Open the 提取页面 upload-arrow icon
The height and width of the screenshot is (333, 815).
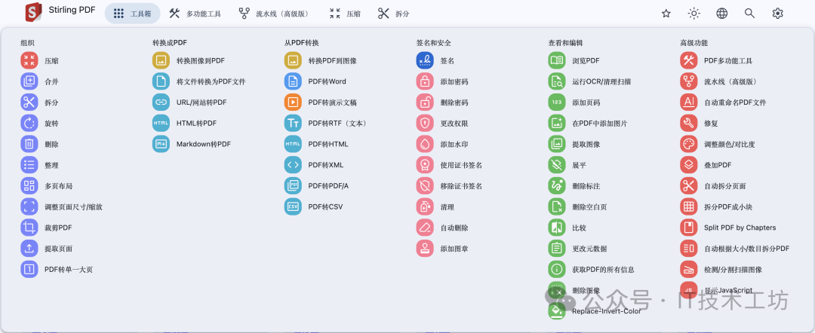tap(29, 249)
